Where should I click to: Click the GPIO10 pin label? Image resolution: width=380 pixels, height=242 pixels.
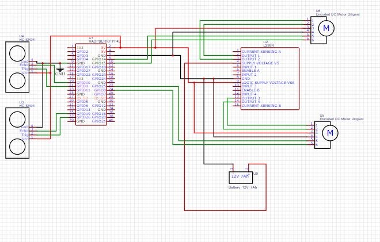point(83,83)
